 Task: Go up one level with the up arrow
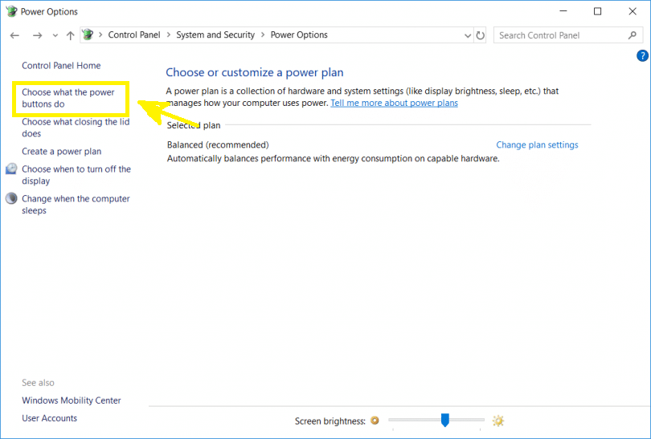point(70,35)
